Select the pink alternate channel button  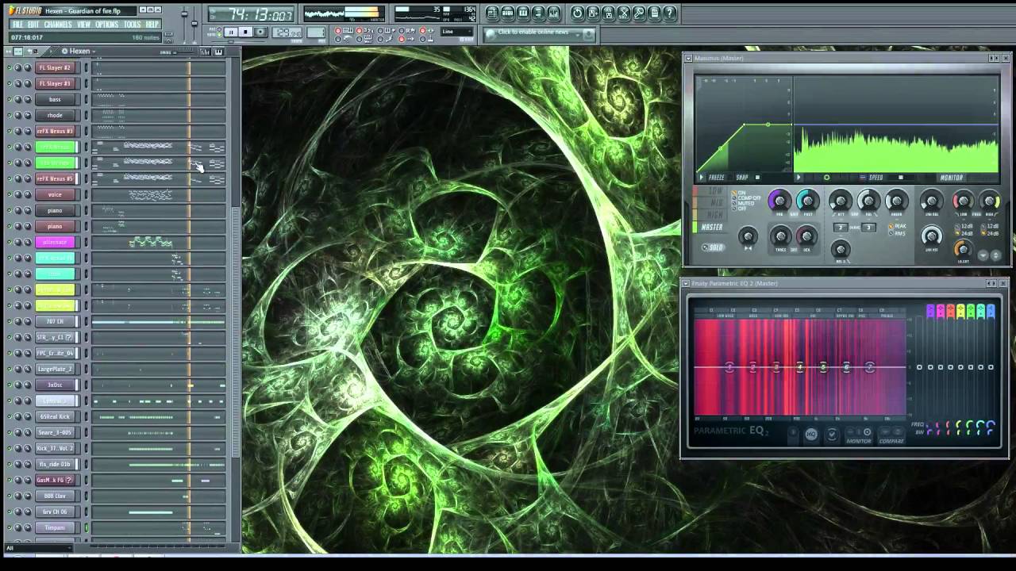pyautogui.click(x=55, y=242)
